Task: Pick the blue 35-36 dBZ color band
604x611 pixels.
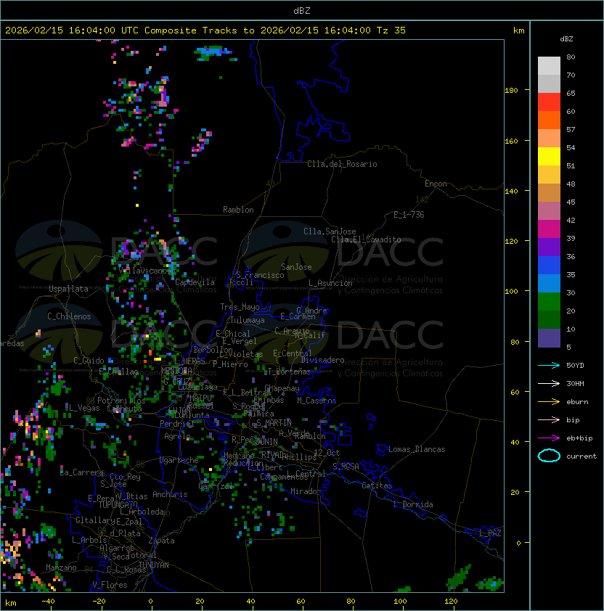Action: [549, 266]
